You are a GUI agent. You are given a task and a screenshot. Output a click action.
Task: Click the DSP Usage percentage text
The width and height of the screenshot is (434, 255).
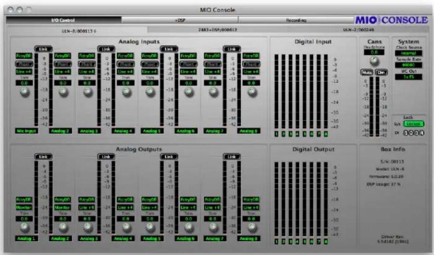point(384,184)
